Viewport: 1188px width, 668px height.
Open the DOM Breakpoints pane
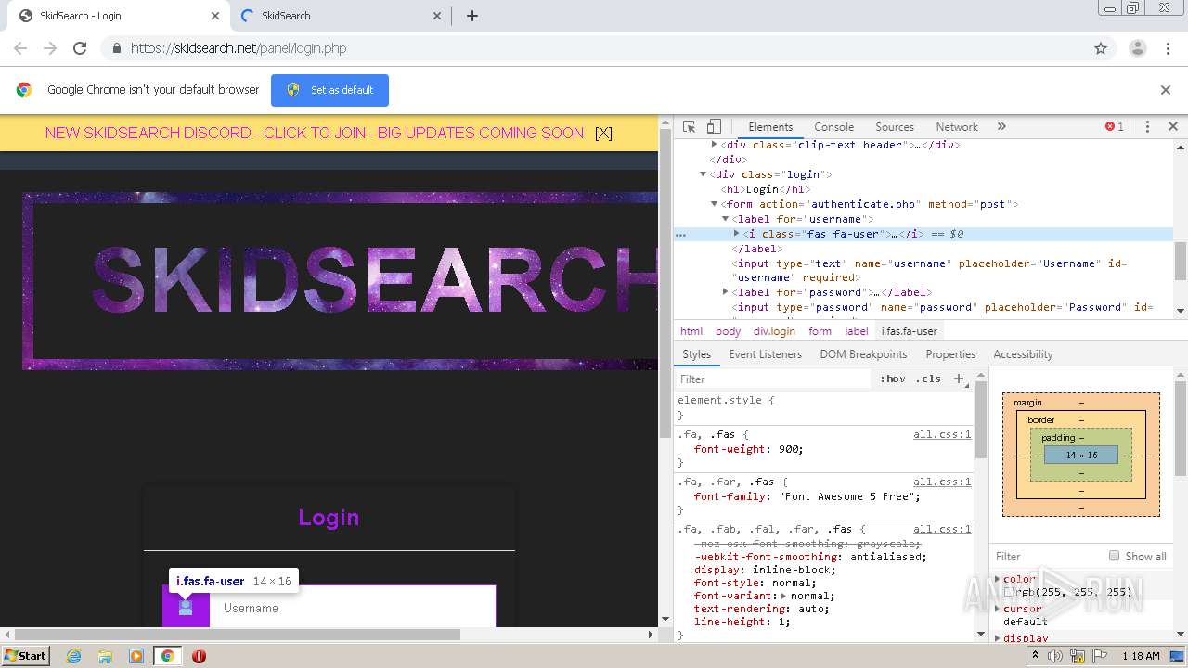point(863,354)
